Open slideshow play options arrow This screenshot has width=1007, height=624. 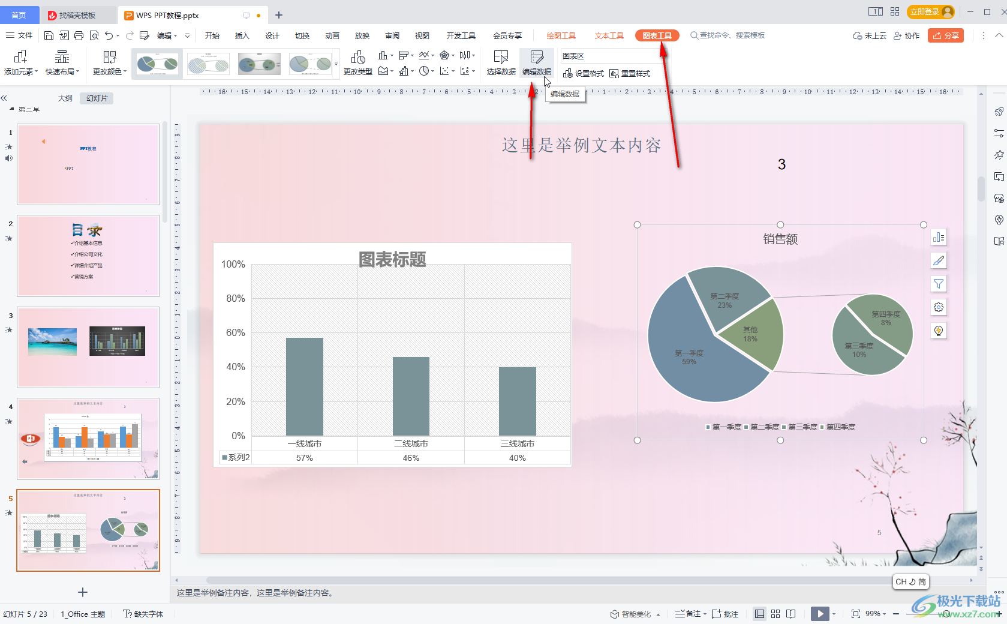pyautogui.click(x=834, y=614)
